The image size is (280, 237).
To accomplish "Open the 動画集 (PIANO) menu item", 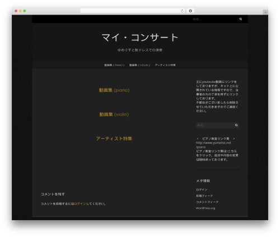I will tap(114, 65).
